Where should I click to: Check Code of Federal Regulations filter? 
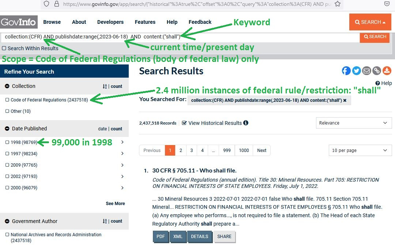7,100
